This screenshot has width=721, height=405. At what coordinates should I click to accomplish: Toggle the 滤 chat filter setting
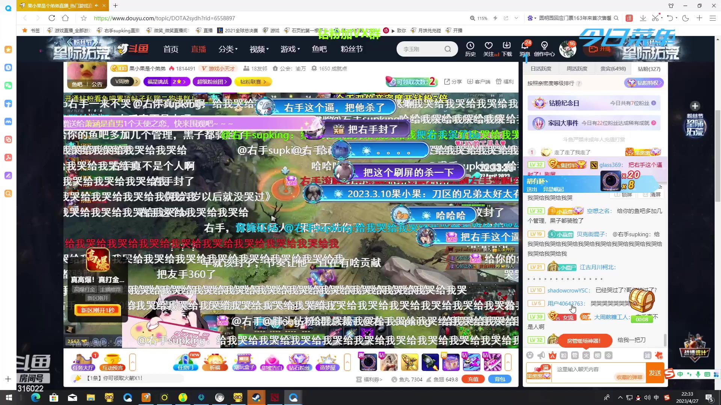[647, 355]
